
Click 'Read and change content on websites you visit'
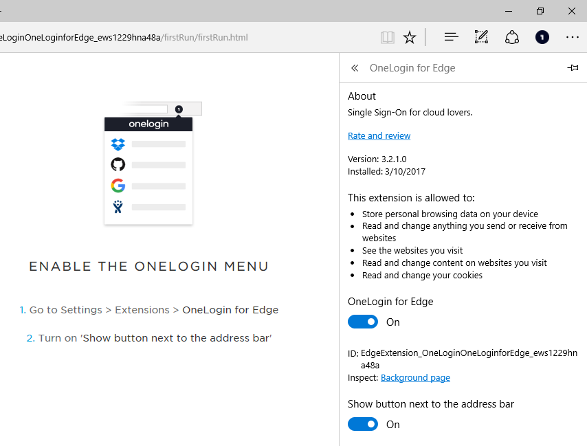[x=454, y=263]
